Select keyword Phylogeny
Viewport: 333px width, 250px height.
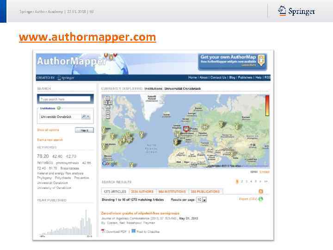pyautogui.click(x=44, y=178)
